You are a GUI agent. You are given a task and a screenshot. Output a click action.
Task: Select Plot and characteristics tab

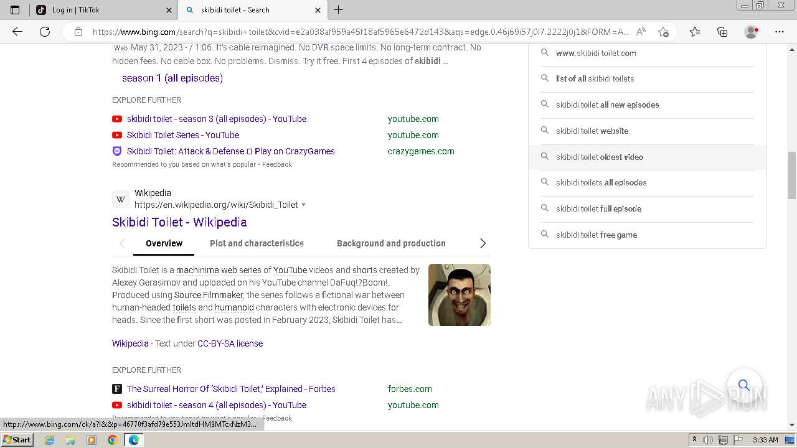click(257, 243)
